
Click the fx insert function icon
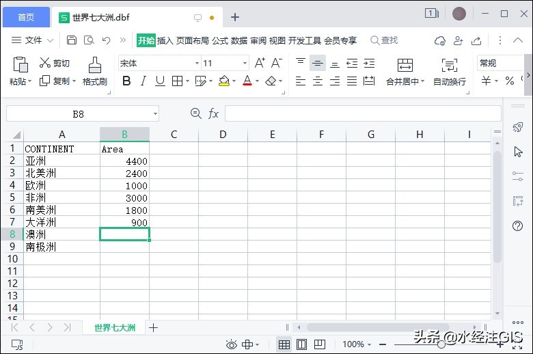[x=213, y=113]
